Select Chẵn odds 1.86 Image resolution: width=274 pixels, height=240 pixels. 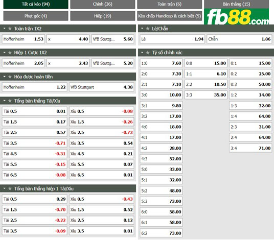[x=239, y=39]
